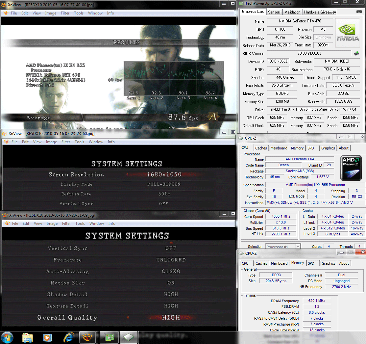Switch to CPU-Z taskbar icon
Screen dimensions: 366x344
(x=129, y=338)
